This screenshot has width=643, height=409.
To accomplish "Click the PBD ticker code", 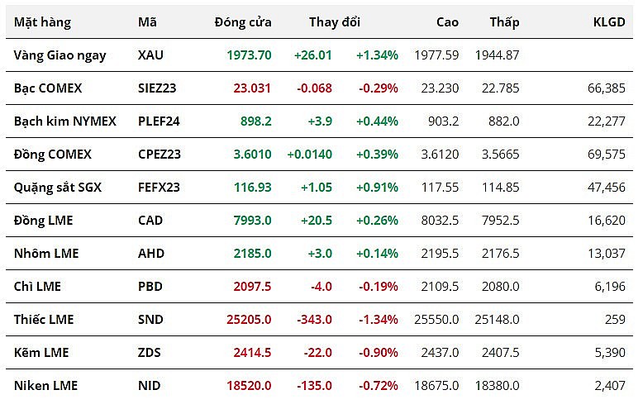I will coord(150,287).
